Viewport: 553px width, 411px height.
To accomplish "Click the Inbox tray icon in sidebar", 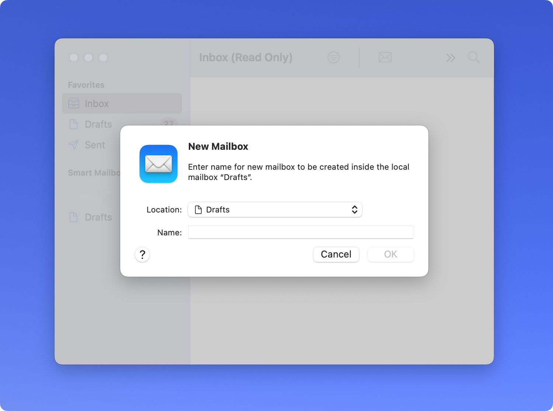I will 74,103.
